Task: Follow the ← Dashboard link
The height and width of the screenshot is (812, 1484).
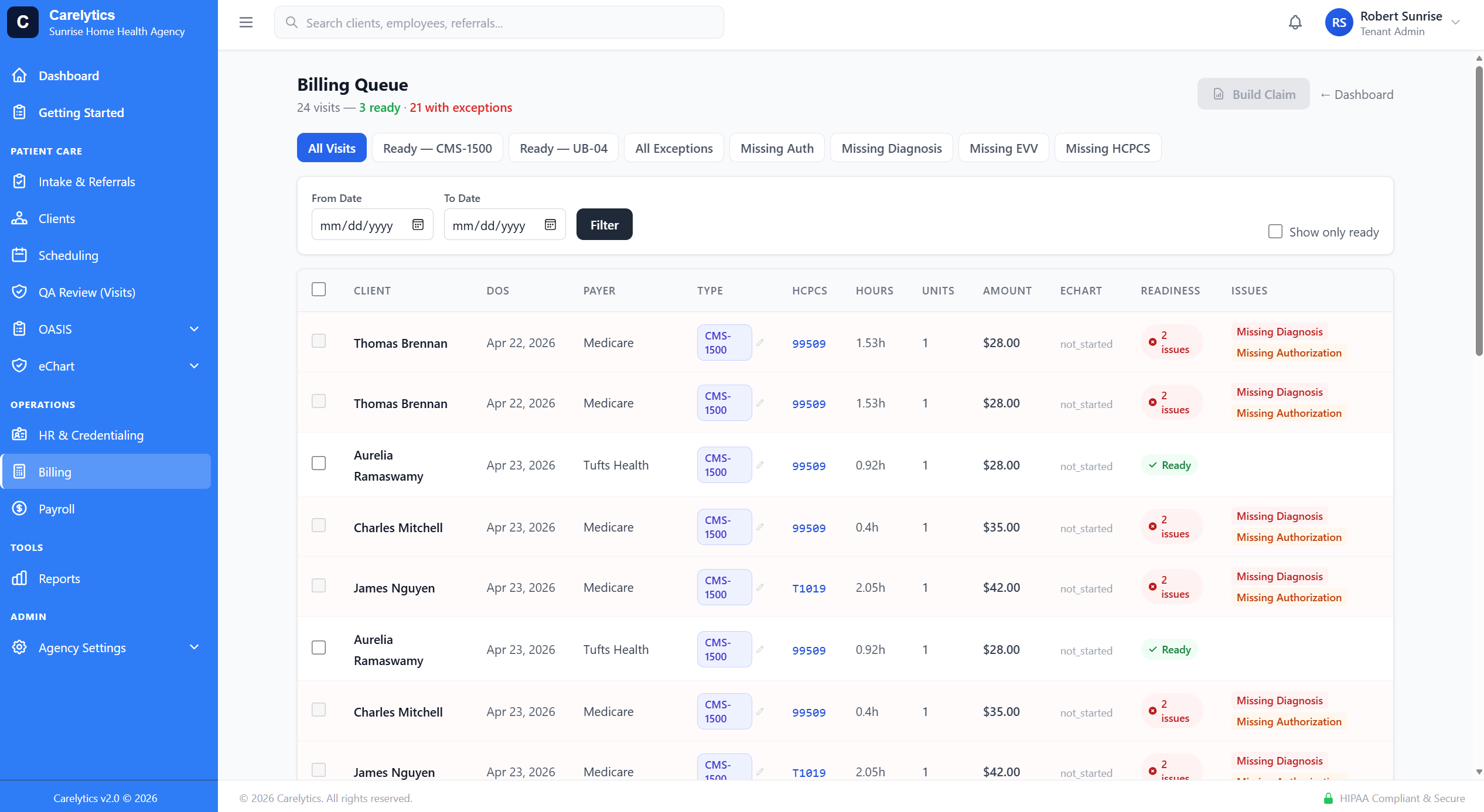Action: tap(1357, 94)
